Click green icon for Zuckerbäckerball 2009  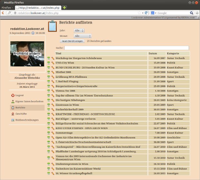click(x=49, y=110)
